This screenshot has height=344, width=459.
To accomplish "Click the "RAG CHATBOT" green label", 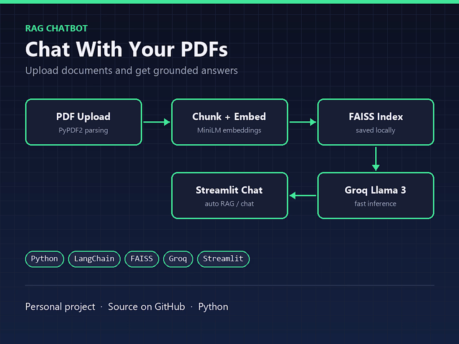I will (56, 28).
